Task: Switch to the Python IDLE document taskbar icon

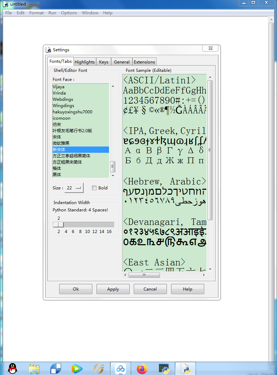Action: [x=185, y=368]
